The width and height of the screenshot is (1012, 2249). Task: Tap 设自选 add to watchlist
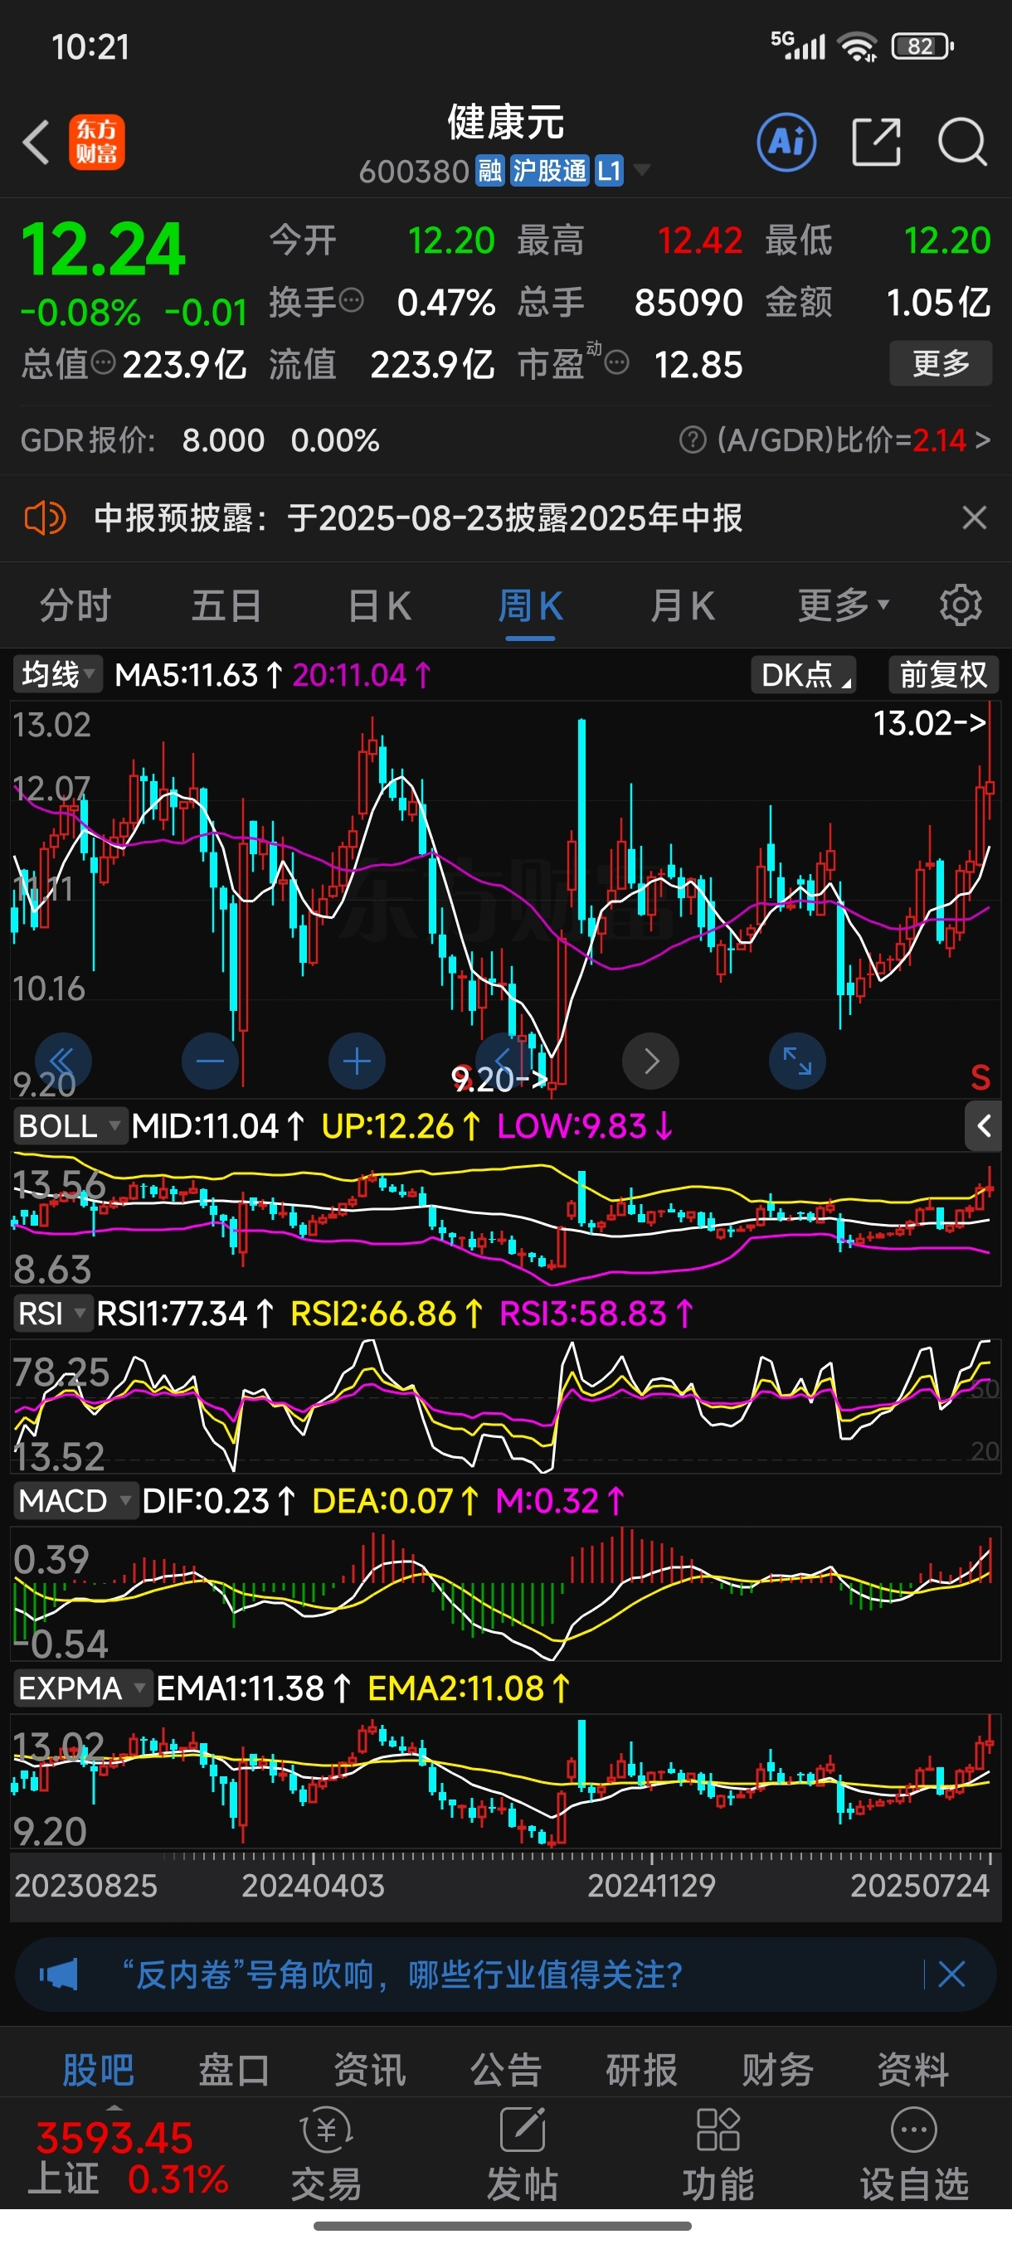pos(914,2154)
